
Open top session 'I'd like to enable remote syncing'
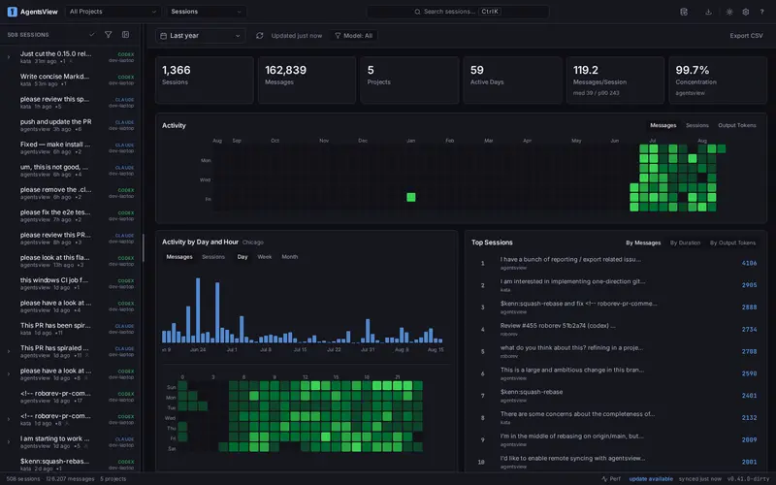[614, 462]
